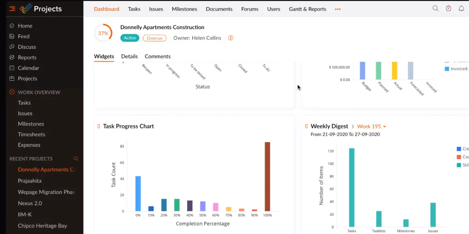
Task: Toggle blue Created legend swatch
Action: 459,149
